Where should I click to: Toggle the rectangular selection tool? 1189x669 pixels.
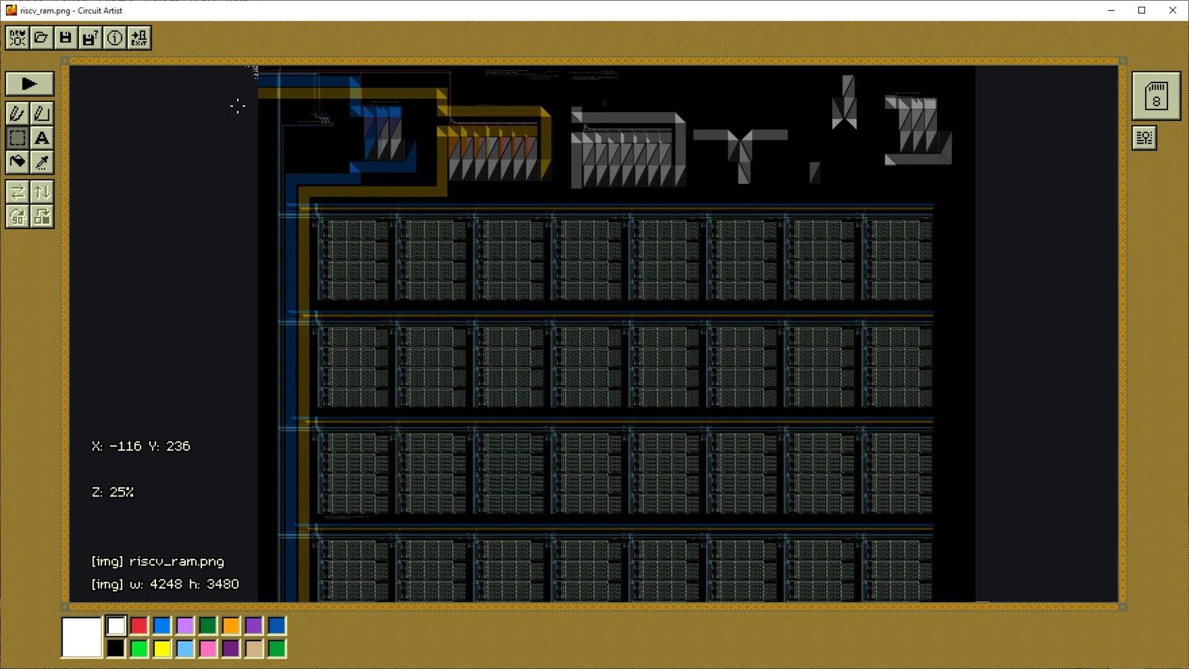pos(17,138)
